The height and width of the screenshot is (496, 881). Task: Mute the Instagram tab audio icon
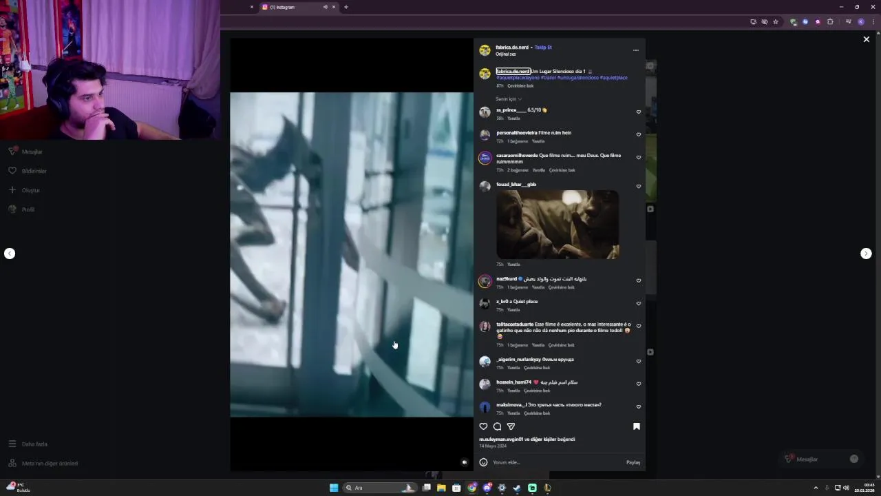pos(325,7)
